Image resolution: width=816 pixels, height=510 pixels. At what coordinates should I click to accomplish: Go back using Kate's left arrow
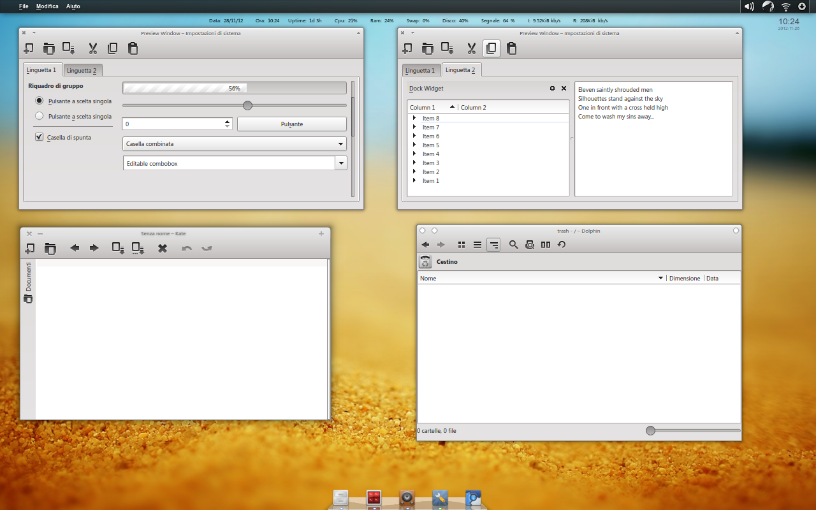pos(75,248)
